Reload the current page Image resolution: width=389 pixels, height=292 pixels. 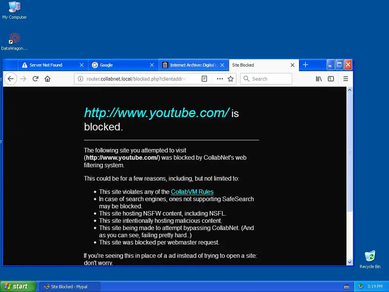35,79
